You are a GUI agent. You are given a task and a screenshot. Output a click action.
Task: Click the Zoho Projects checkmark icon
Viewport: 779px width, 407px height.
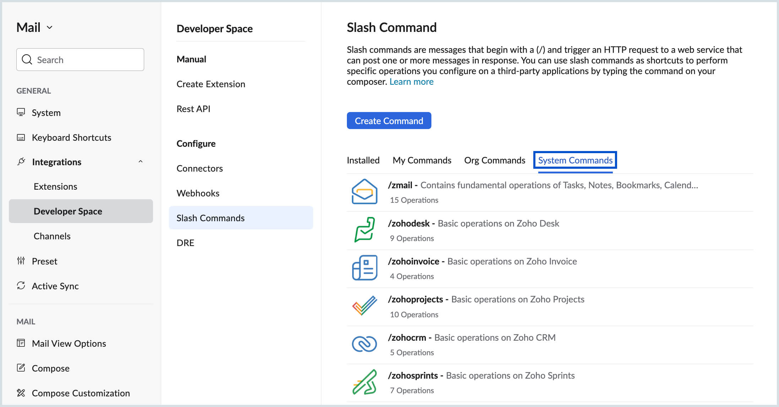pos(364,306)
